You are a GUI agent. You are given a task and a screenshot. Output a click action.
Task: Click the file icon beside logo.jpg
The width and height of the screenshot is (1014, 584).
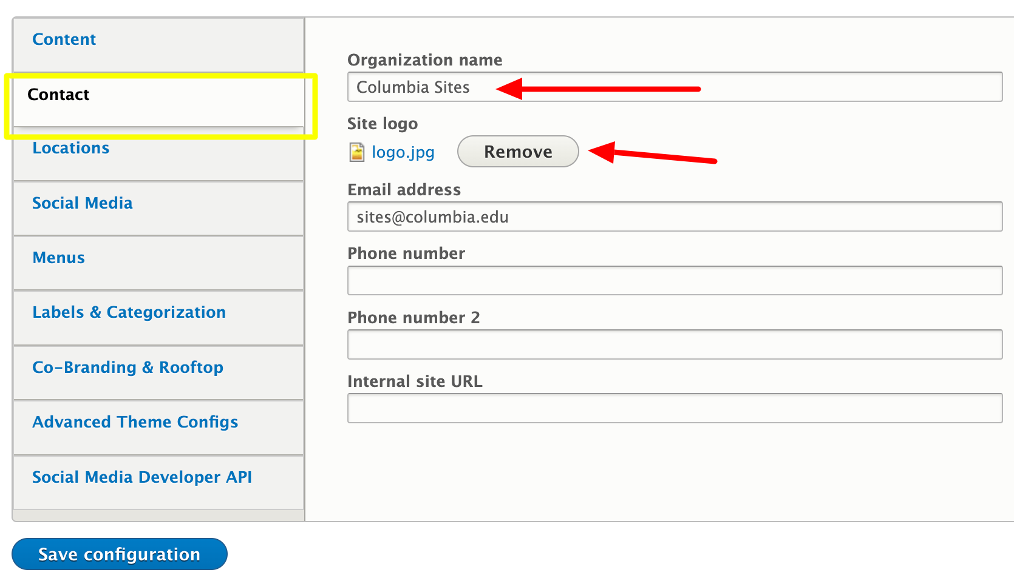357,152
